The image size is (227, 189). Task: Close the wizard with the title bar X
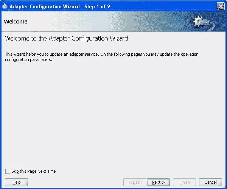(221, 6)
